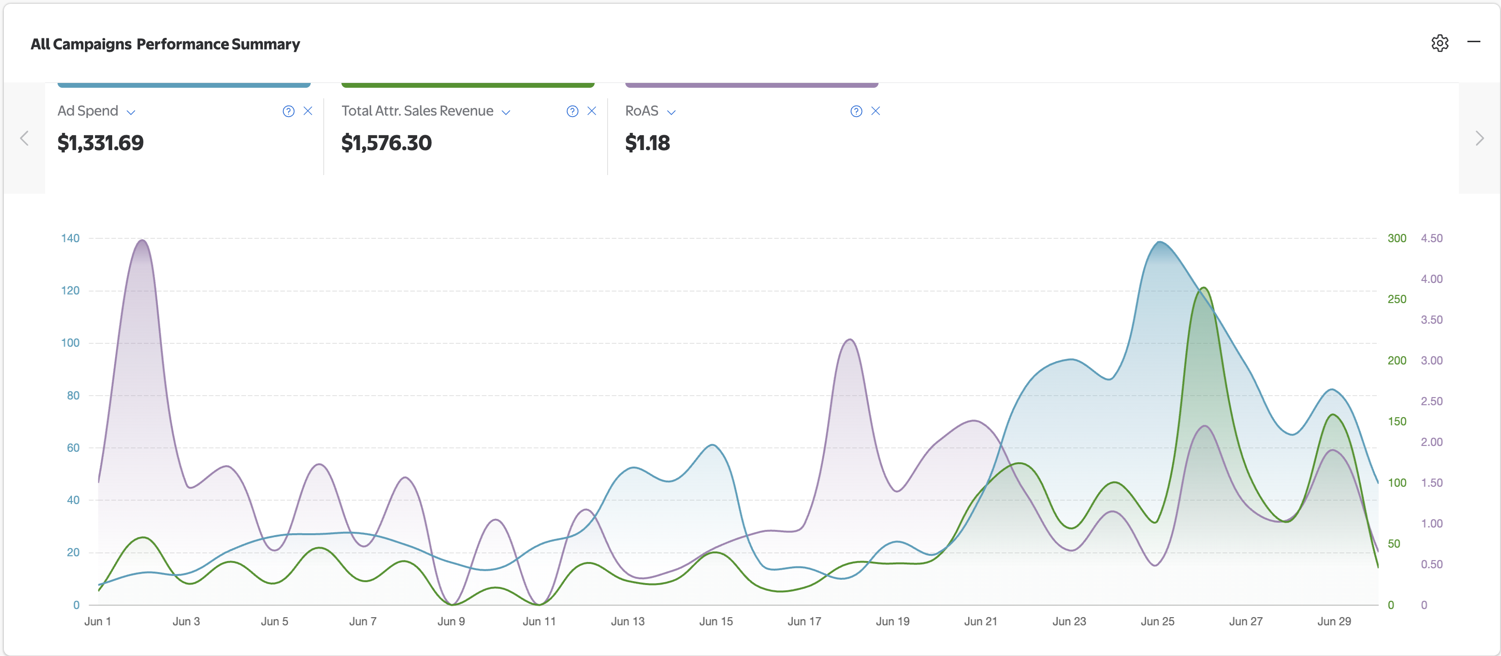Remove the Total Attr. Sales Revenue metric
The image size is (1501, 656).
point(592,111)
